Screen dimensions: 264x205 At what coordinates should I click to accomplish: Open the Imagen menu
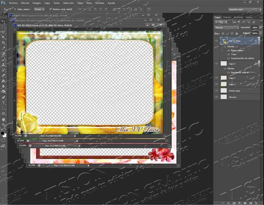(36, 3)
